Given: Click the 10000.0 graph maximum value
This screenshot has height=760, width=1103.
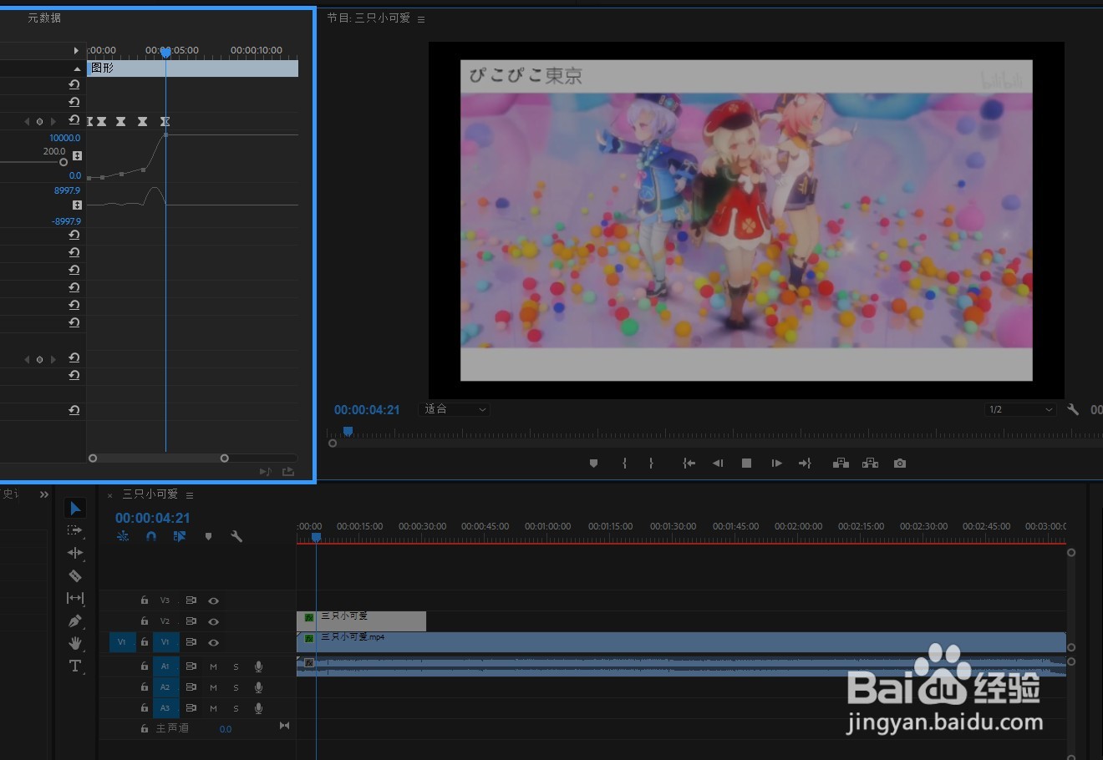Looking at the screenshot, I should (64, 138).
